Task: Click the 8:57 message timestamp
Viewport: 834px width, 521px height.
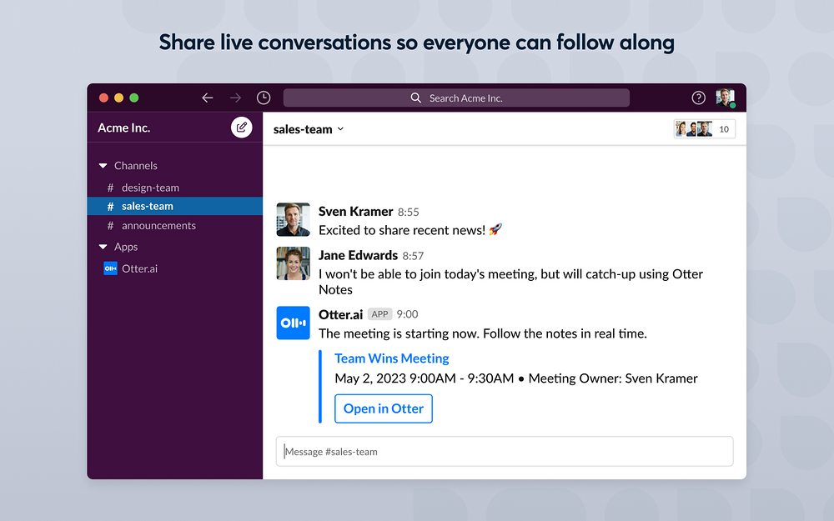Action: pos(414,256)
